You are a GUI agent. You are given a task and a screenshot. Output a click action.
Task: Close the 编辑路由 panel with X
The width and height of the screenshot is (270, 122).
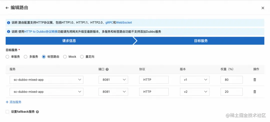click(263, 8)
